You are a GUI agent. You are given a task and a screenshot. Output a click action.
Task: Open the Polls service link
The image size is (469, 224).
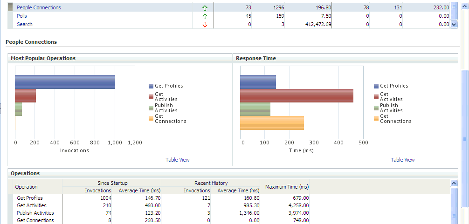22,16
